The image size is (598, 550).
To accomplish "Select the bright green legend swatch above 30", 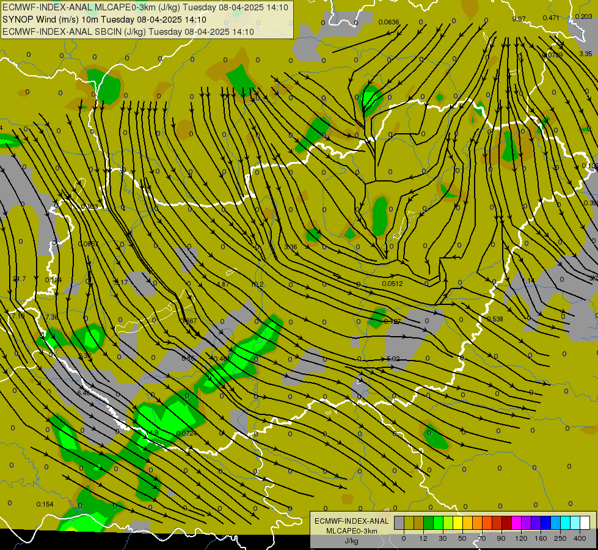I will pyautogui.click(x=438, y=523).
